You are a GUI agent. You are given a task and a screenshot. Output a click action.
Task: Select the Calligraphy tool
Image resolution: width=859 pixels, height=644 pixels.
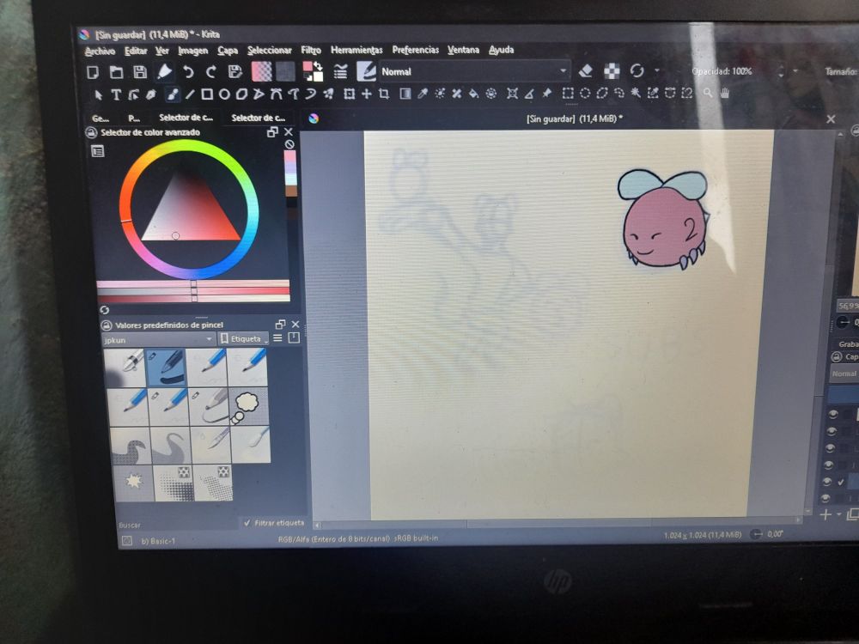pos(150,94)
